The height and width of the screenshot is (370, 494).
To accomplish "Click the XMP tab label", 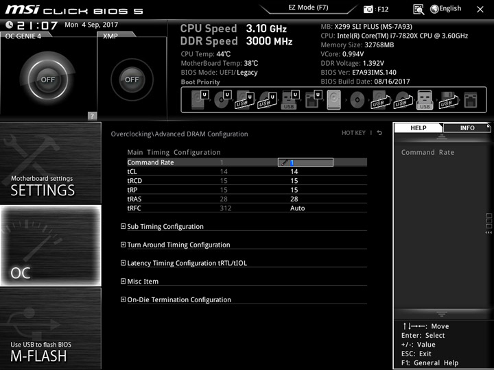I will click(110, 36).
